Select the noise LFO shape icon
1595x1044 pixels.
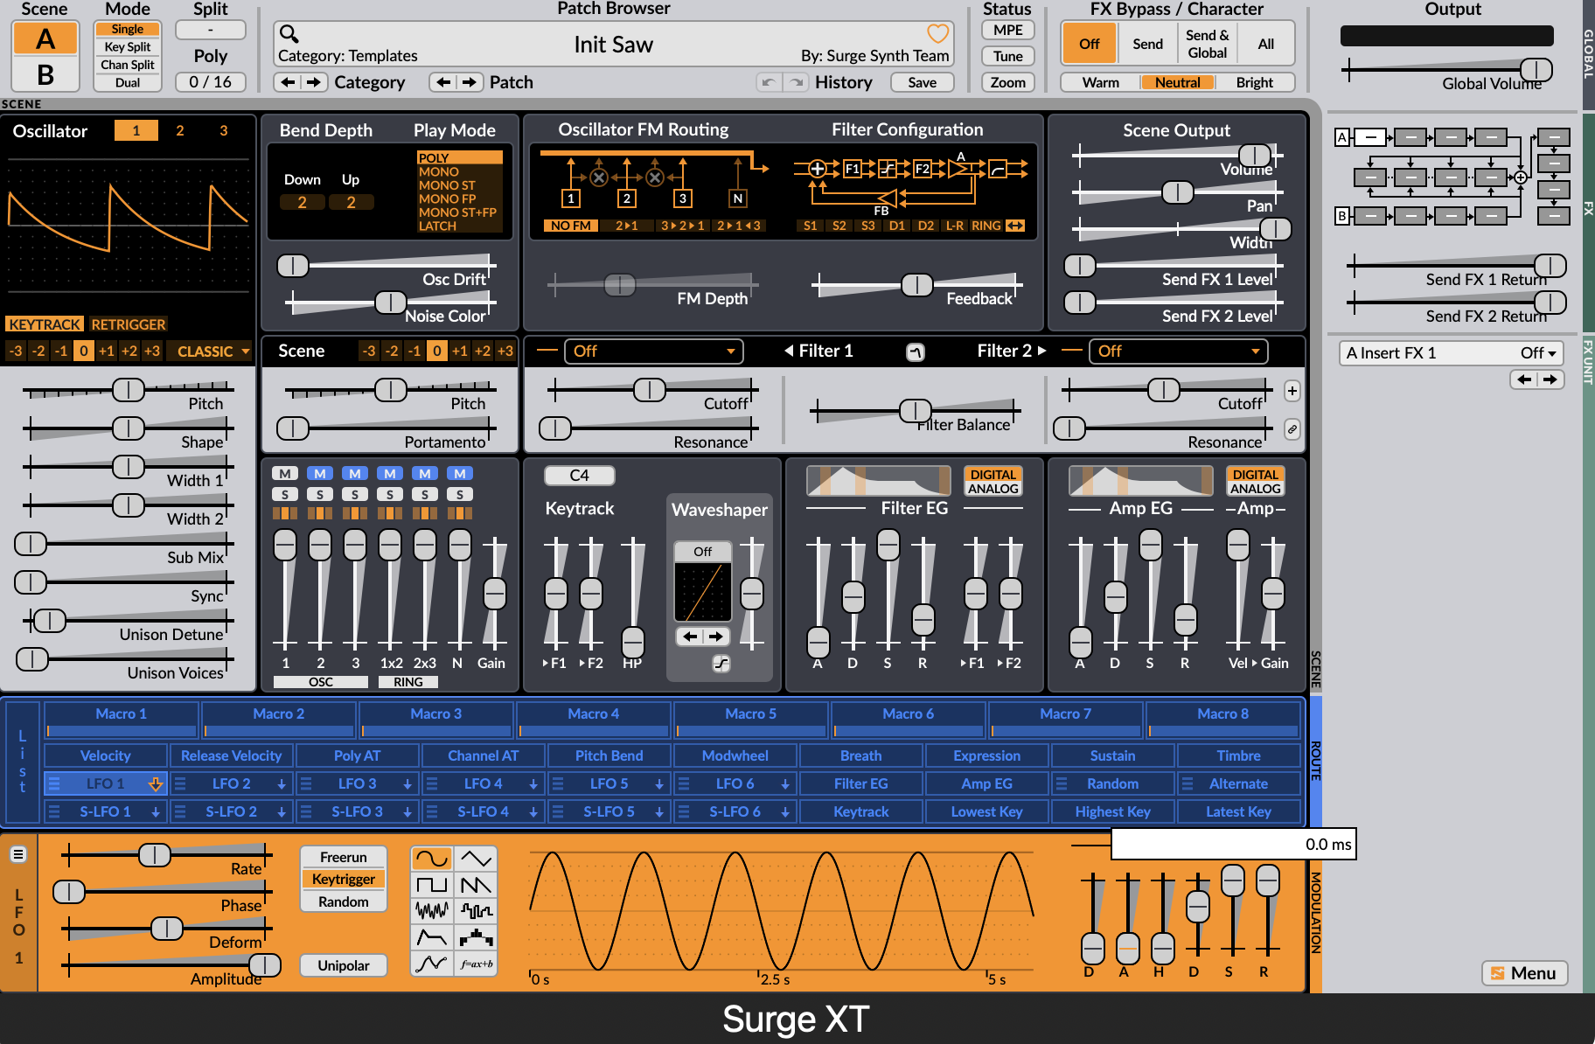(431, 909)
